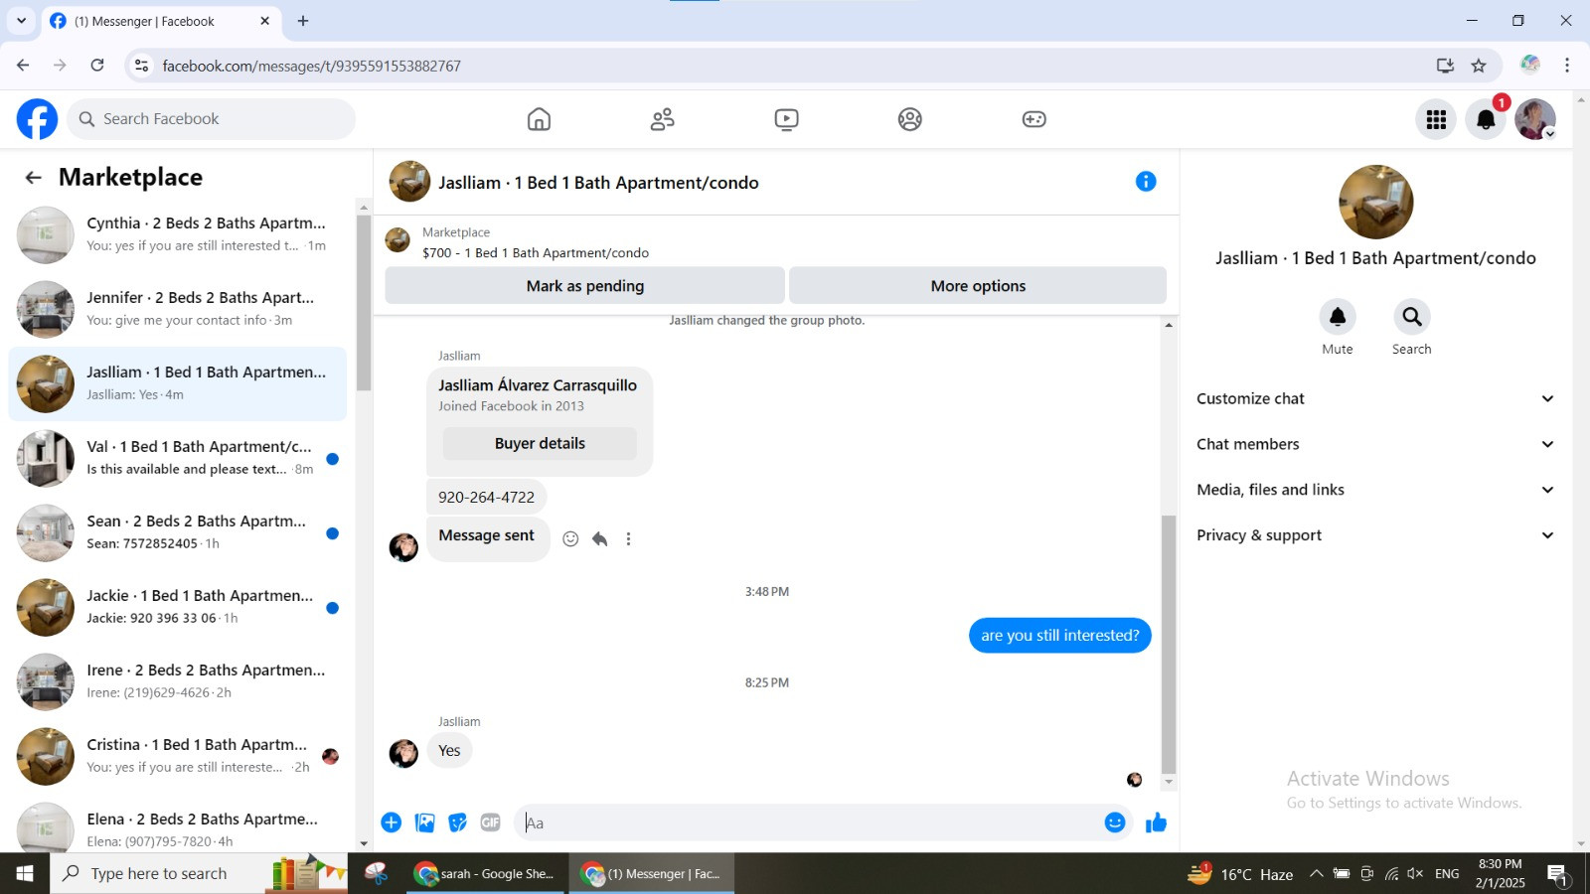Reply to the 'Message sent' message

(x=599, y=539)
